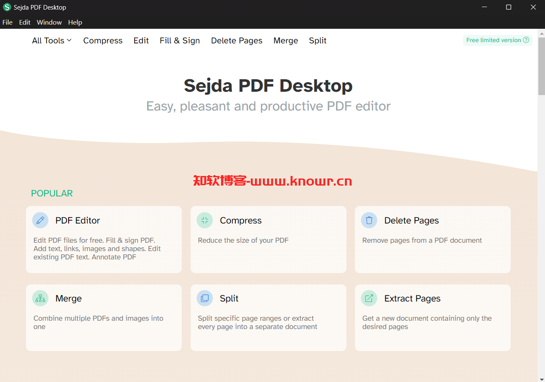The height and width of the screenshot is (382, 545).
Task: Click the Extract Pages arrow icon
Action: click(x=369, y=298)
